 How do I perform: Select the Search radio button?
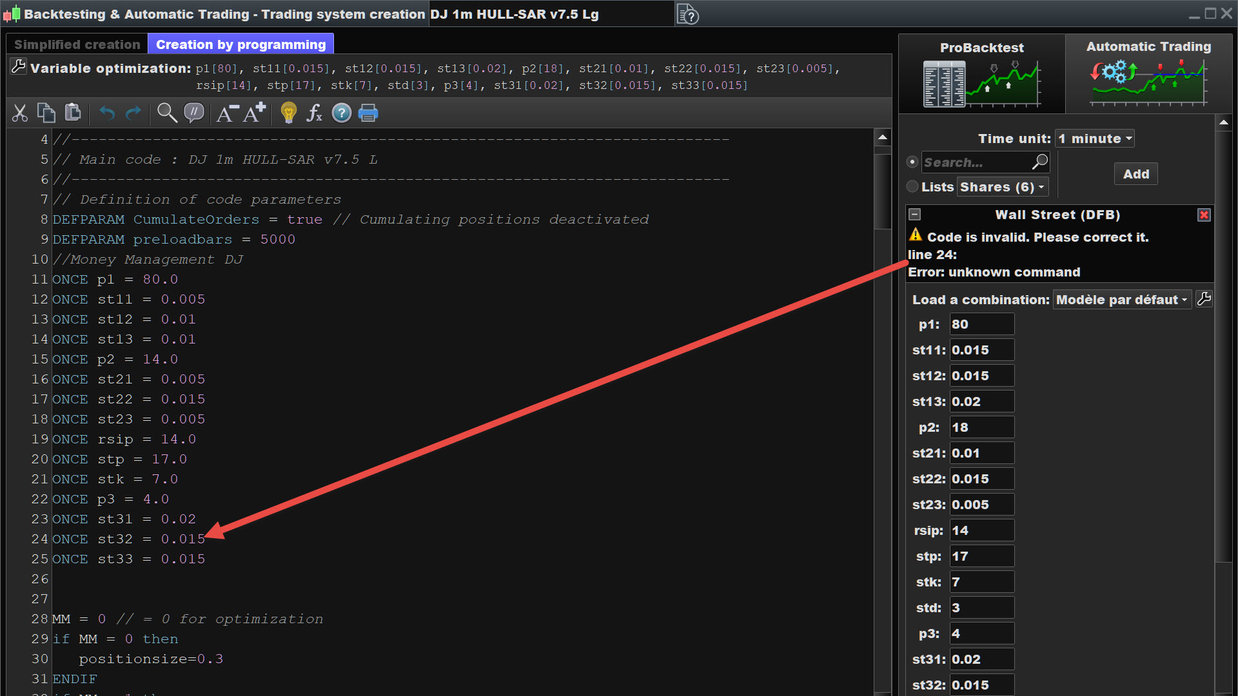coord(912,162)
